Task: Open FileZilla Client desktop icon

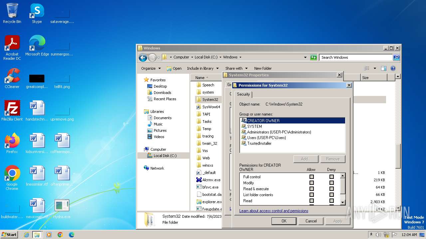Action: tap(12, 111)
